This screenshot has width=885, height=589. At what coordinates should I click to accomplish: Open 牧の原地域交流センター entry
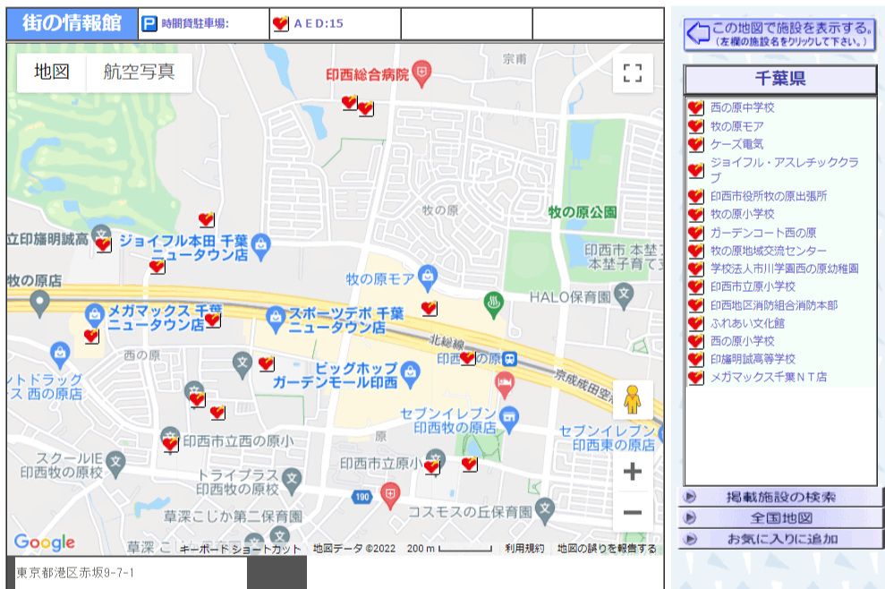[768, 251]
